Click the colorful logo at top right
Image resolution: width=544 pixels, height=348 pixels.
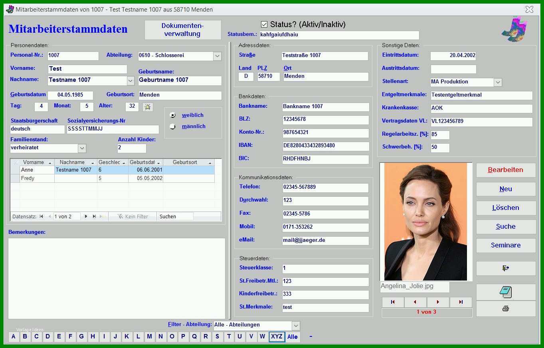click(514, 29)
